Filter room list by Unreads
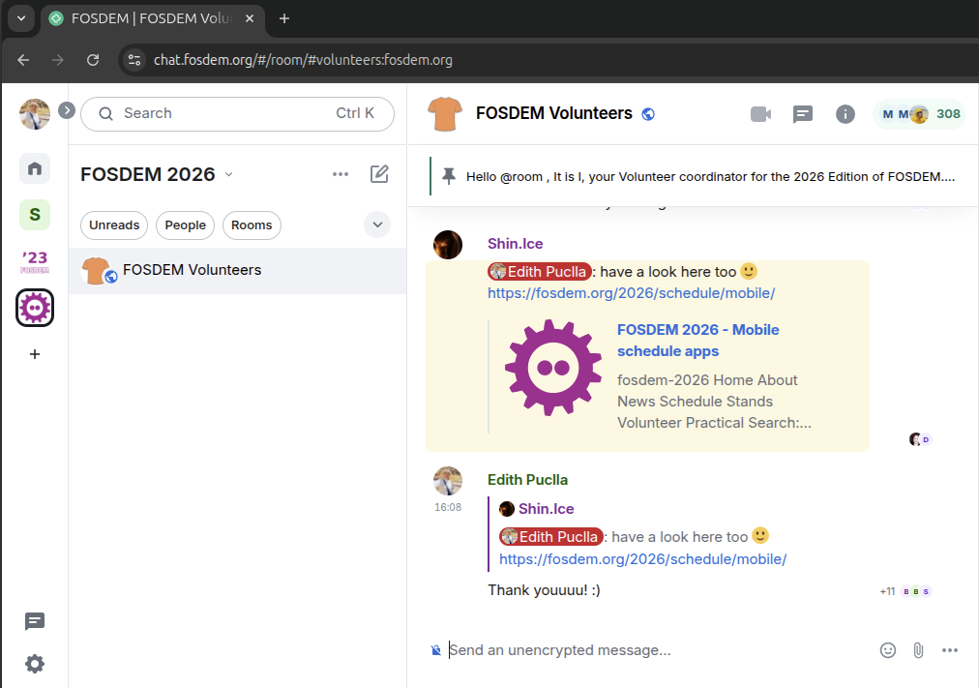 click(114, 225)
